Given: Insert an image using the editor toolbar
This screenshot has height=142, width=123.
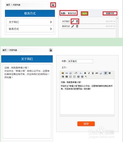Looking at the screenshot, I should click(63, 73).
